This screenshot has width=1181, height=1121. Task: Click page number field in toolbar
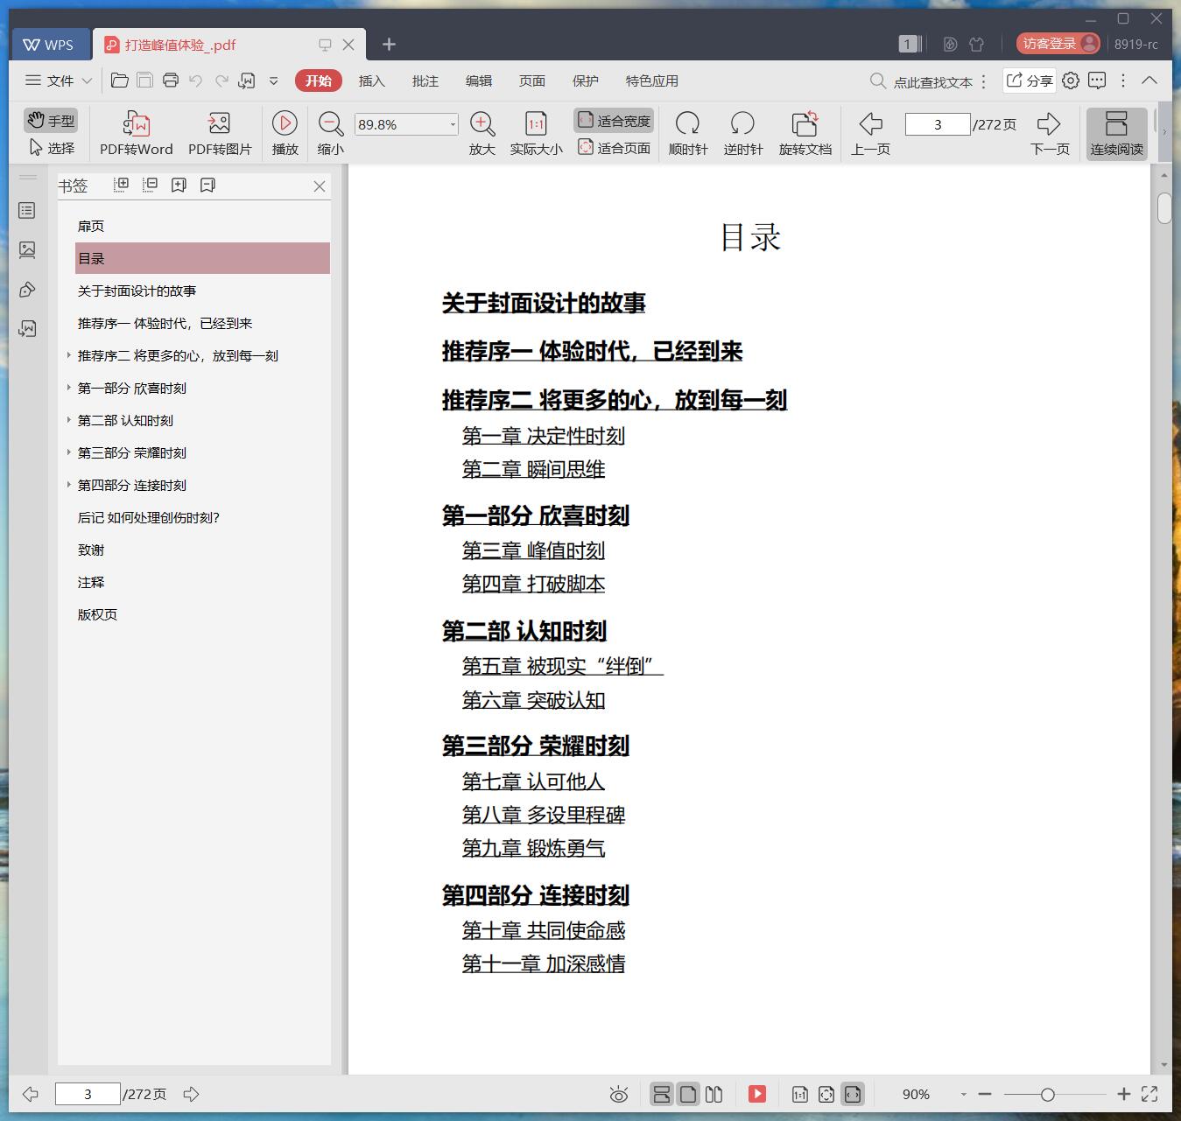pos(938,124)
